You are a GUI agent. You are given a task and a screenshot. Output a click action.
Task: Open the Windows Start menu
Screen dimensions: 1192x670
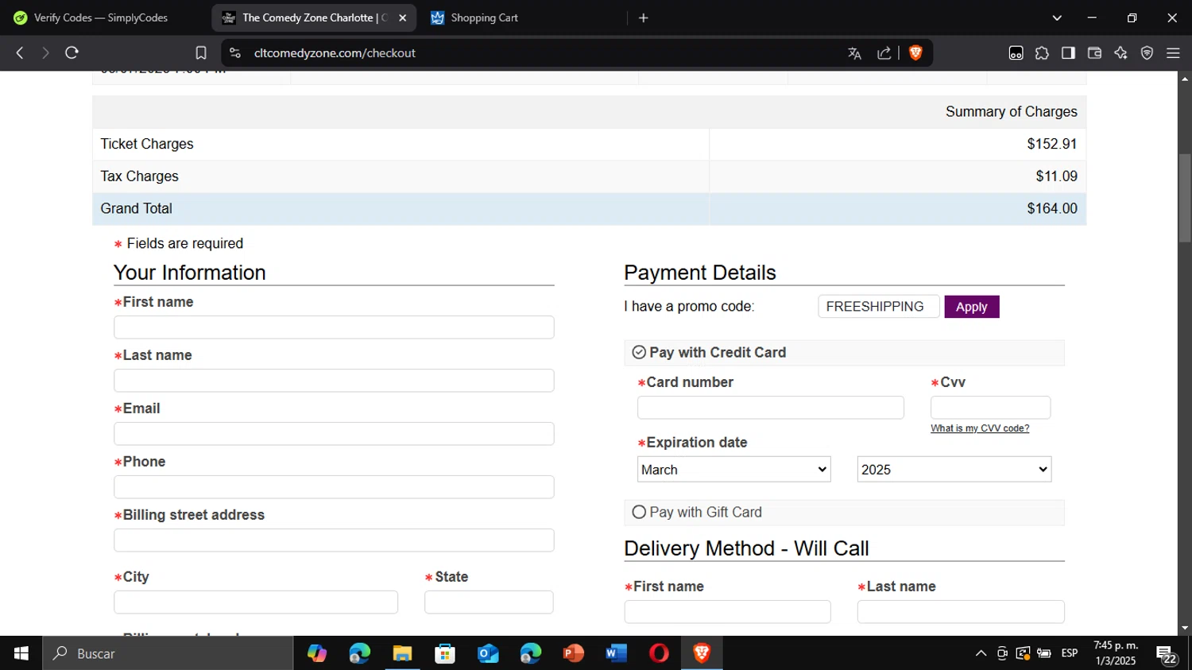21,653
